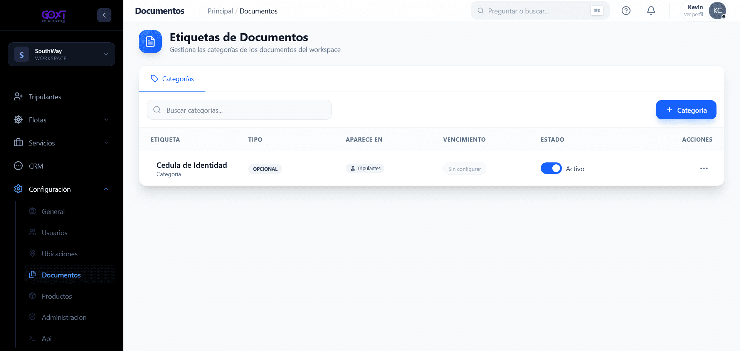Viewport: 740px width, 351px height.
Task: Collapse the sidebar with the arrow button
Action: coord(104,15)
